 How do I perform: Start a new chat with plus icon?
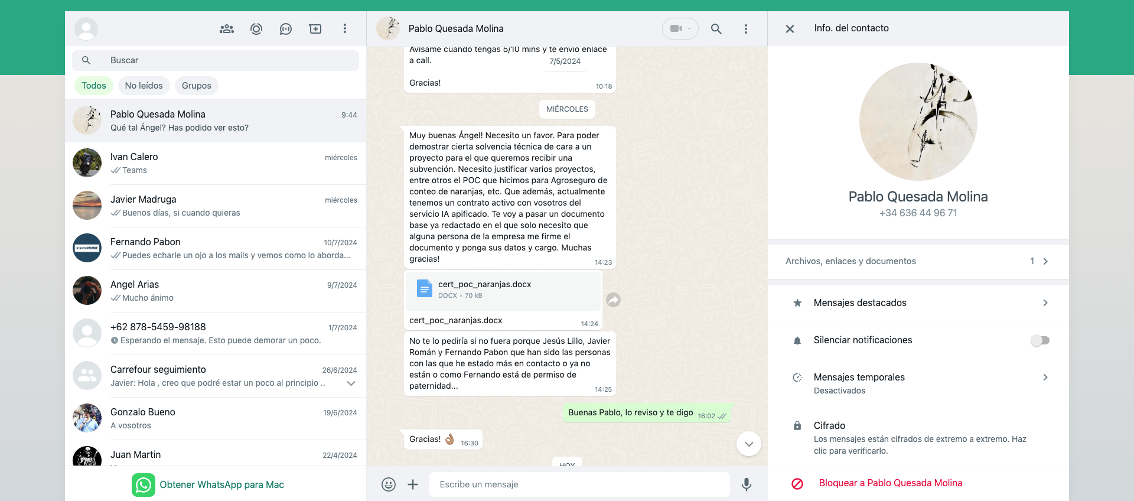pyautogui.click(x=315, y=29)
